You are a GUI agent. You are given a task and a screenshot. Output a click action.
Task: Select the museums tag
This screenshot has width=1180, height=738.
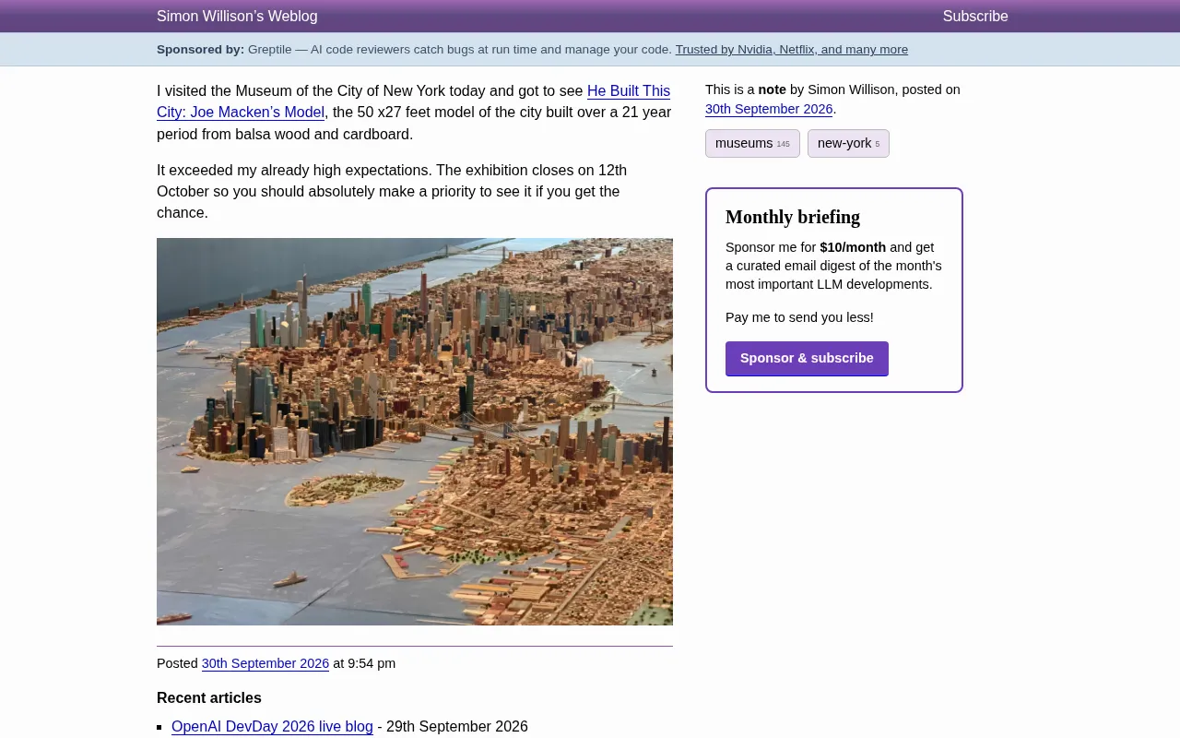point(752,143)
